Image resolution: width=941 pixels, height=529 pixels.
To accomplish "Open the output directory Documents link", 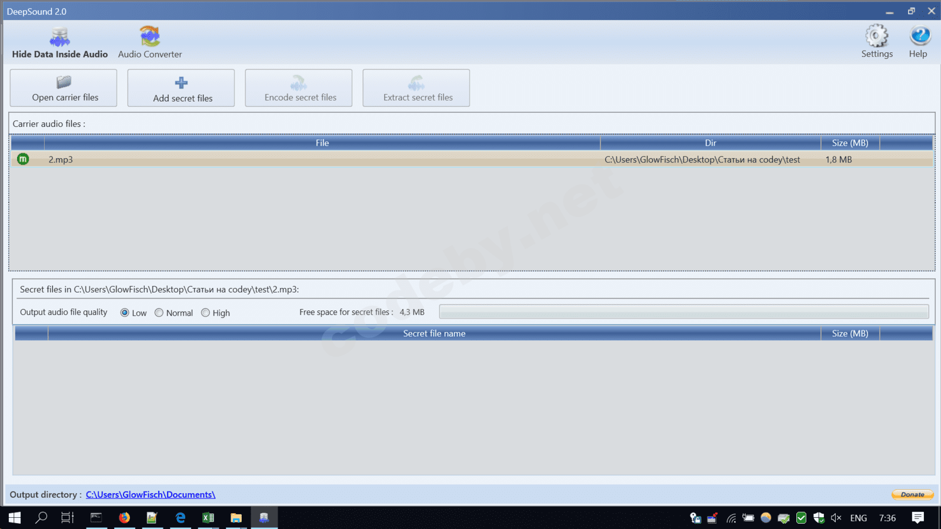I will (151, 495).
